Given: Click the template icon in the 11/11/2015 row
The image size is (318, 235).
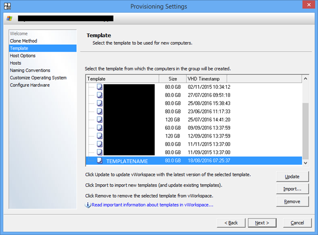Looking at the screenshot, I should 99,144.
